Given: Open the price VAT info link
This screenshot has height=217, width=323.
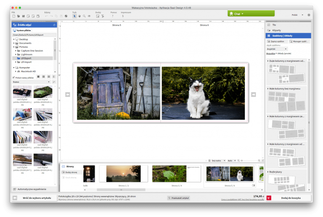Looking at the screenshot, I should click(x=242, y=199).
